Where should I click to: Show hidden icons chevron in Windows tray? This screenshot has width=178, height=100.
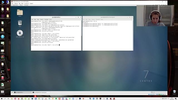click(161, 99)
